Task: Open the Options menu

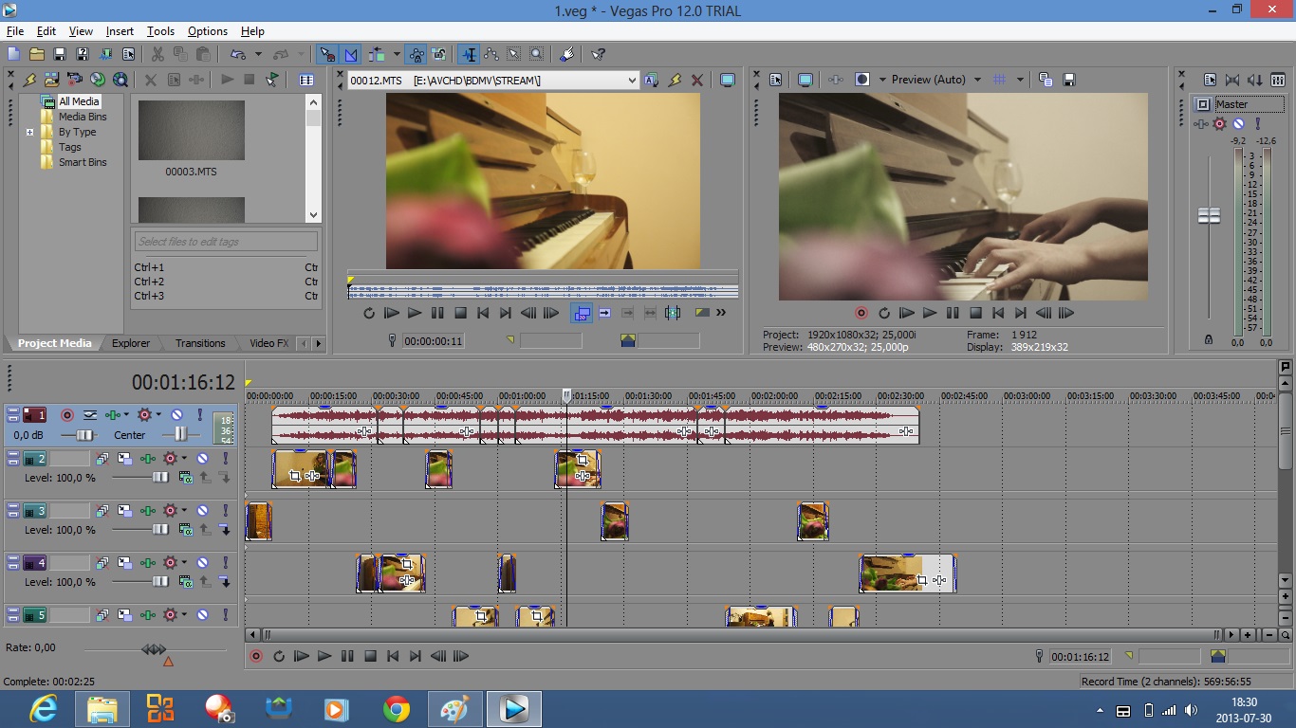Action: (207, 31)
